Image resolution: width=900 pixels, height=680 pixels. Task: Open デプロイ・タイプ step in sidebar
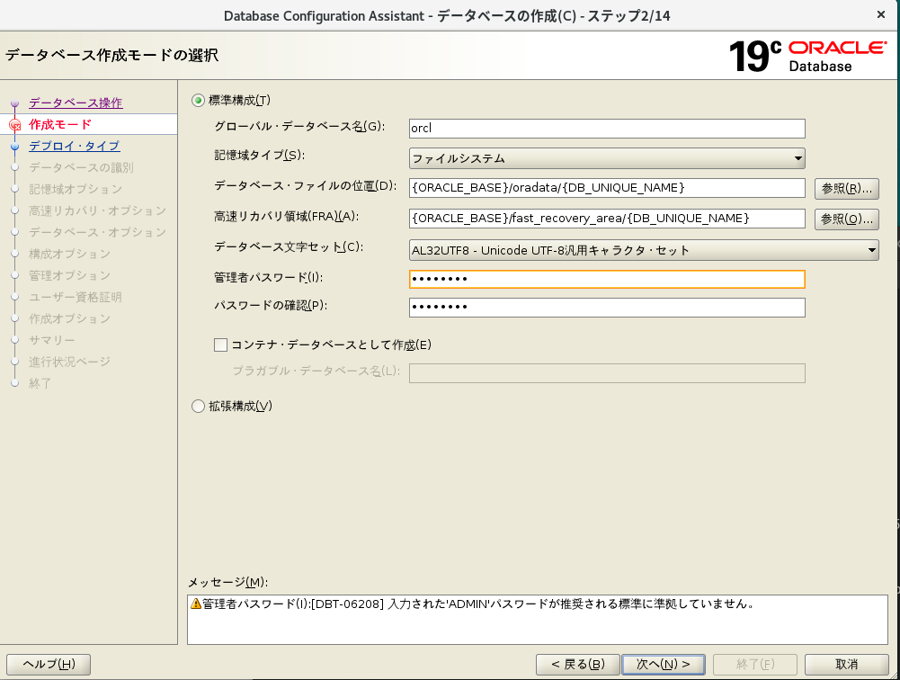74,146
